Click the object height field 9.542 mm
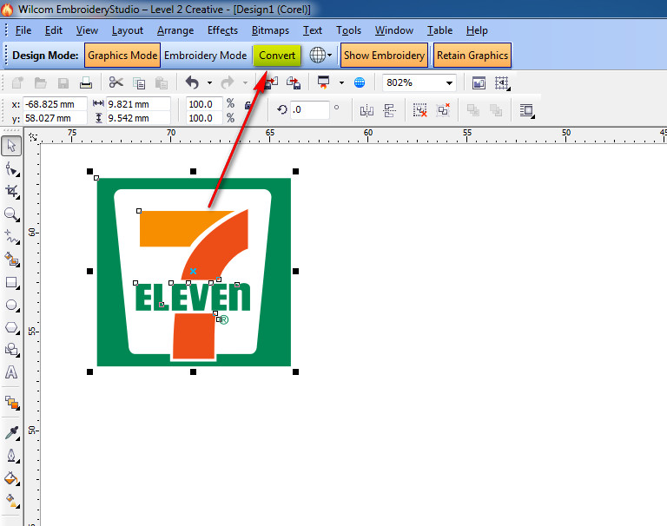Image resolution: width=667 pixels, height=526 pixels. pos(138,118)
